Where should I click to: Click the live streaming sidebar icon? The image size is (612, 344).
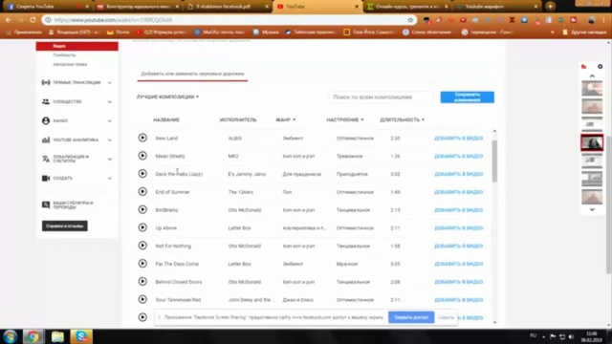coord(46,82)
